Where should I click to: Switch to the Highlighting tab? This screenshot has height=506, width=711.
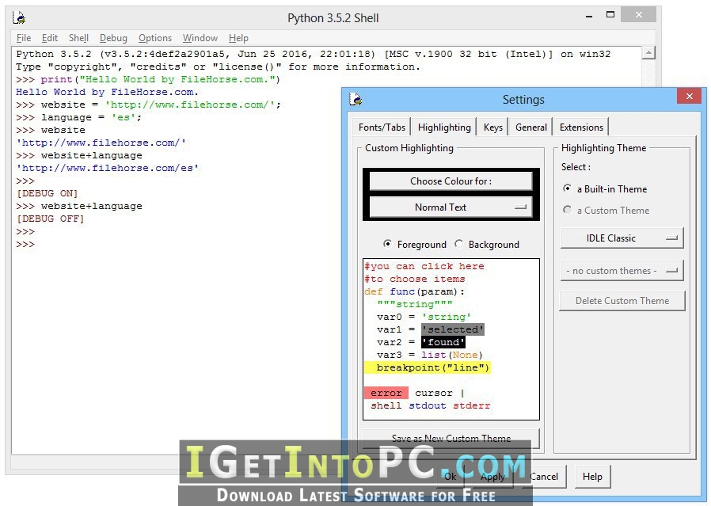[x=444, y=127]
